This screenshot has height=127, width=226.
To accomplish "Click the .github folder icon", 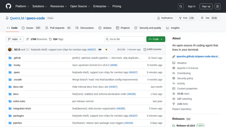I will click(10, 58).
